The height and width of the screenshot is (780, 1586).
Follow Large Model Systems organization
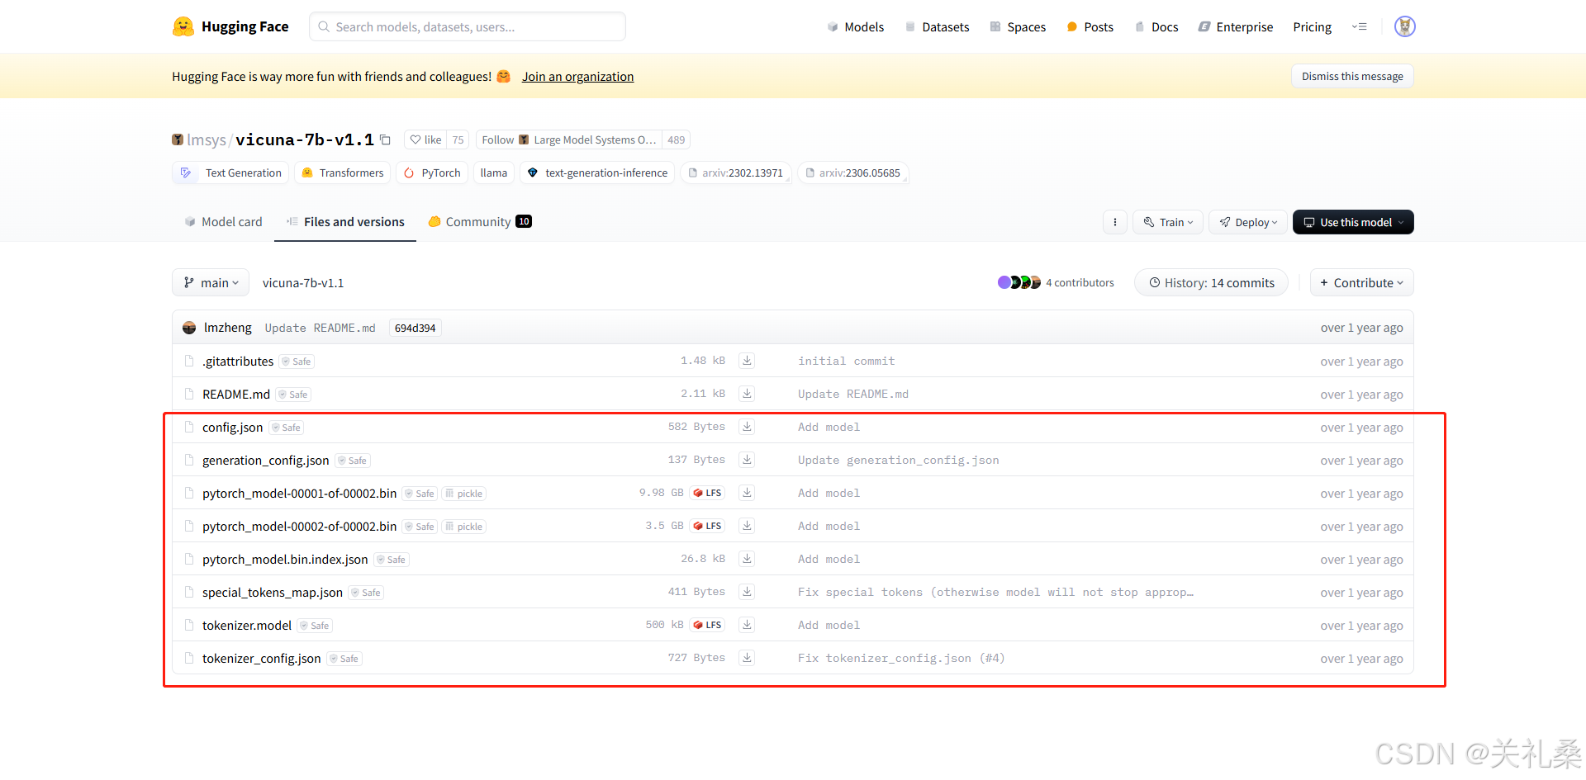569,139
